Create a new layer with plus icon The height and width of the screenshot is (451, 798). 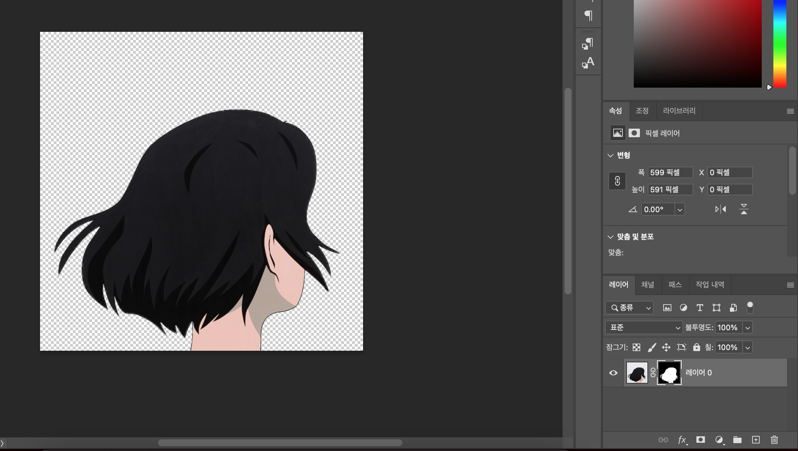pyautogui.click(x=756, y=440)
